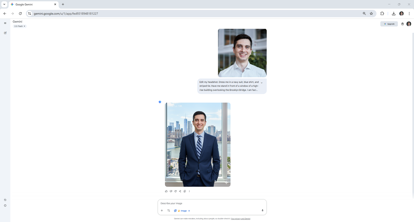Screen dimensions: 414x222
Task: Give the response a thumbs down
Action: click(x=171, y=191)
